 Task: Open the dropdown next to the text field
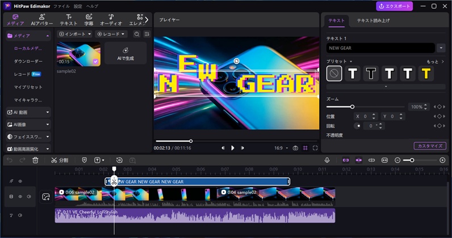pos(441,48)
